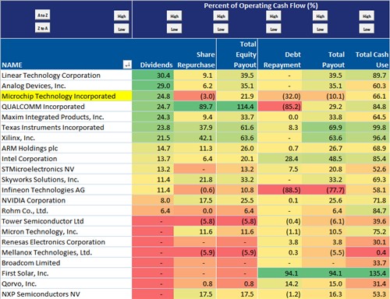The width and height of the screenshot is (390, 299).
Task: Click the (85.2) debt repayment cell
Action: coord(280,107)
